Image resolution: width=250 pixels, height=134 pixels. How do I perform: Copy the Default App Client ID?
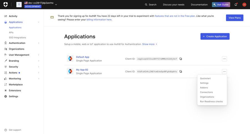click(x=181, y=59)
